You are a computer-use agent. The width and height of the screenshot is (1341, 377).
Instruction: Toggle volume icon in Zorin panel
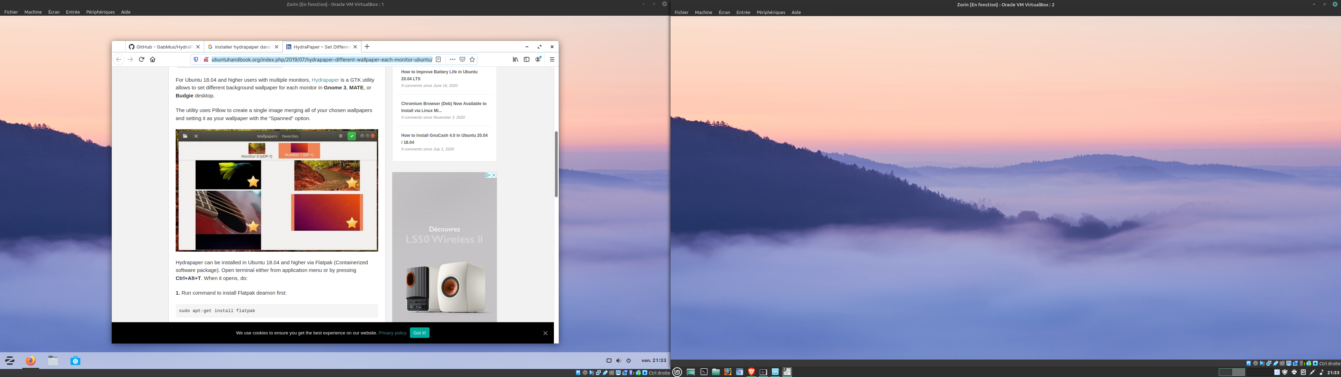pyautogui.click(x=618, y=360)
